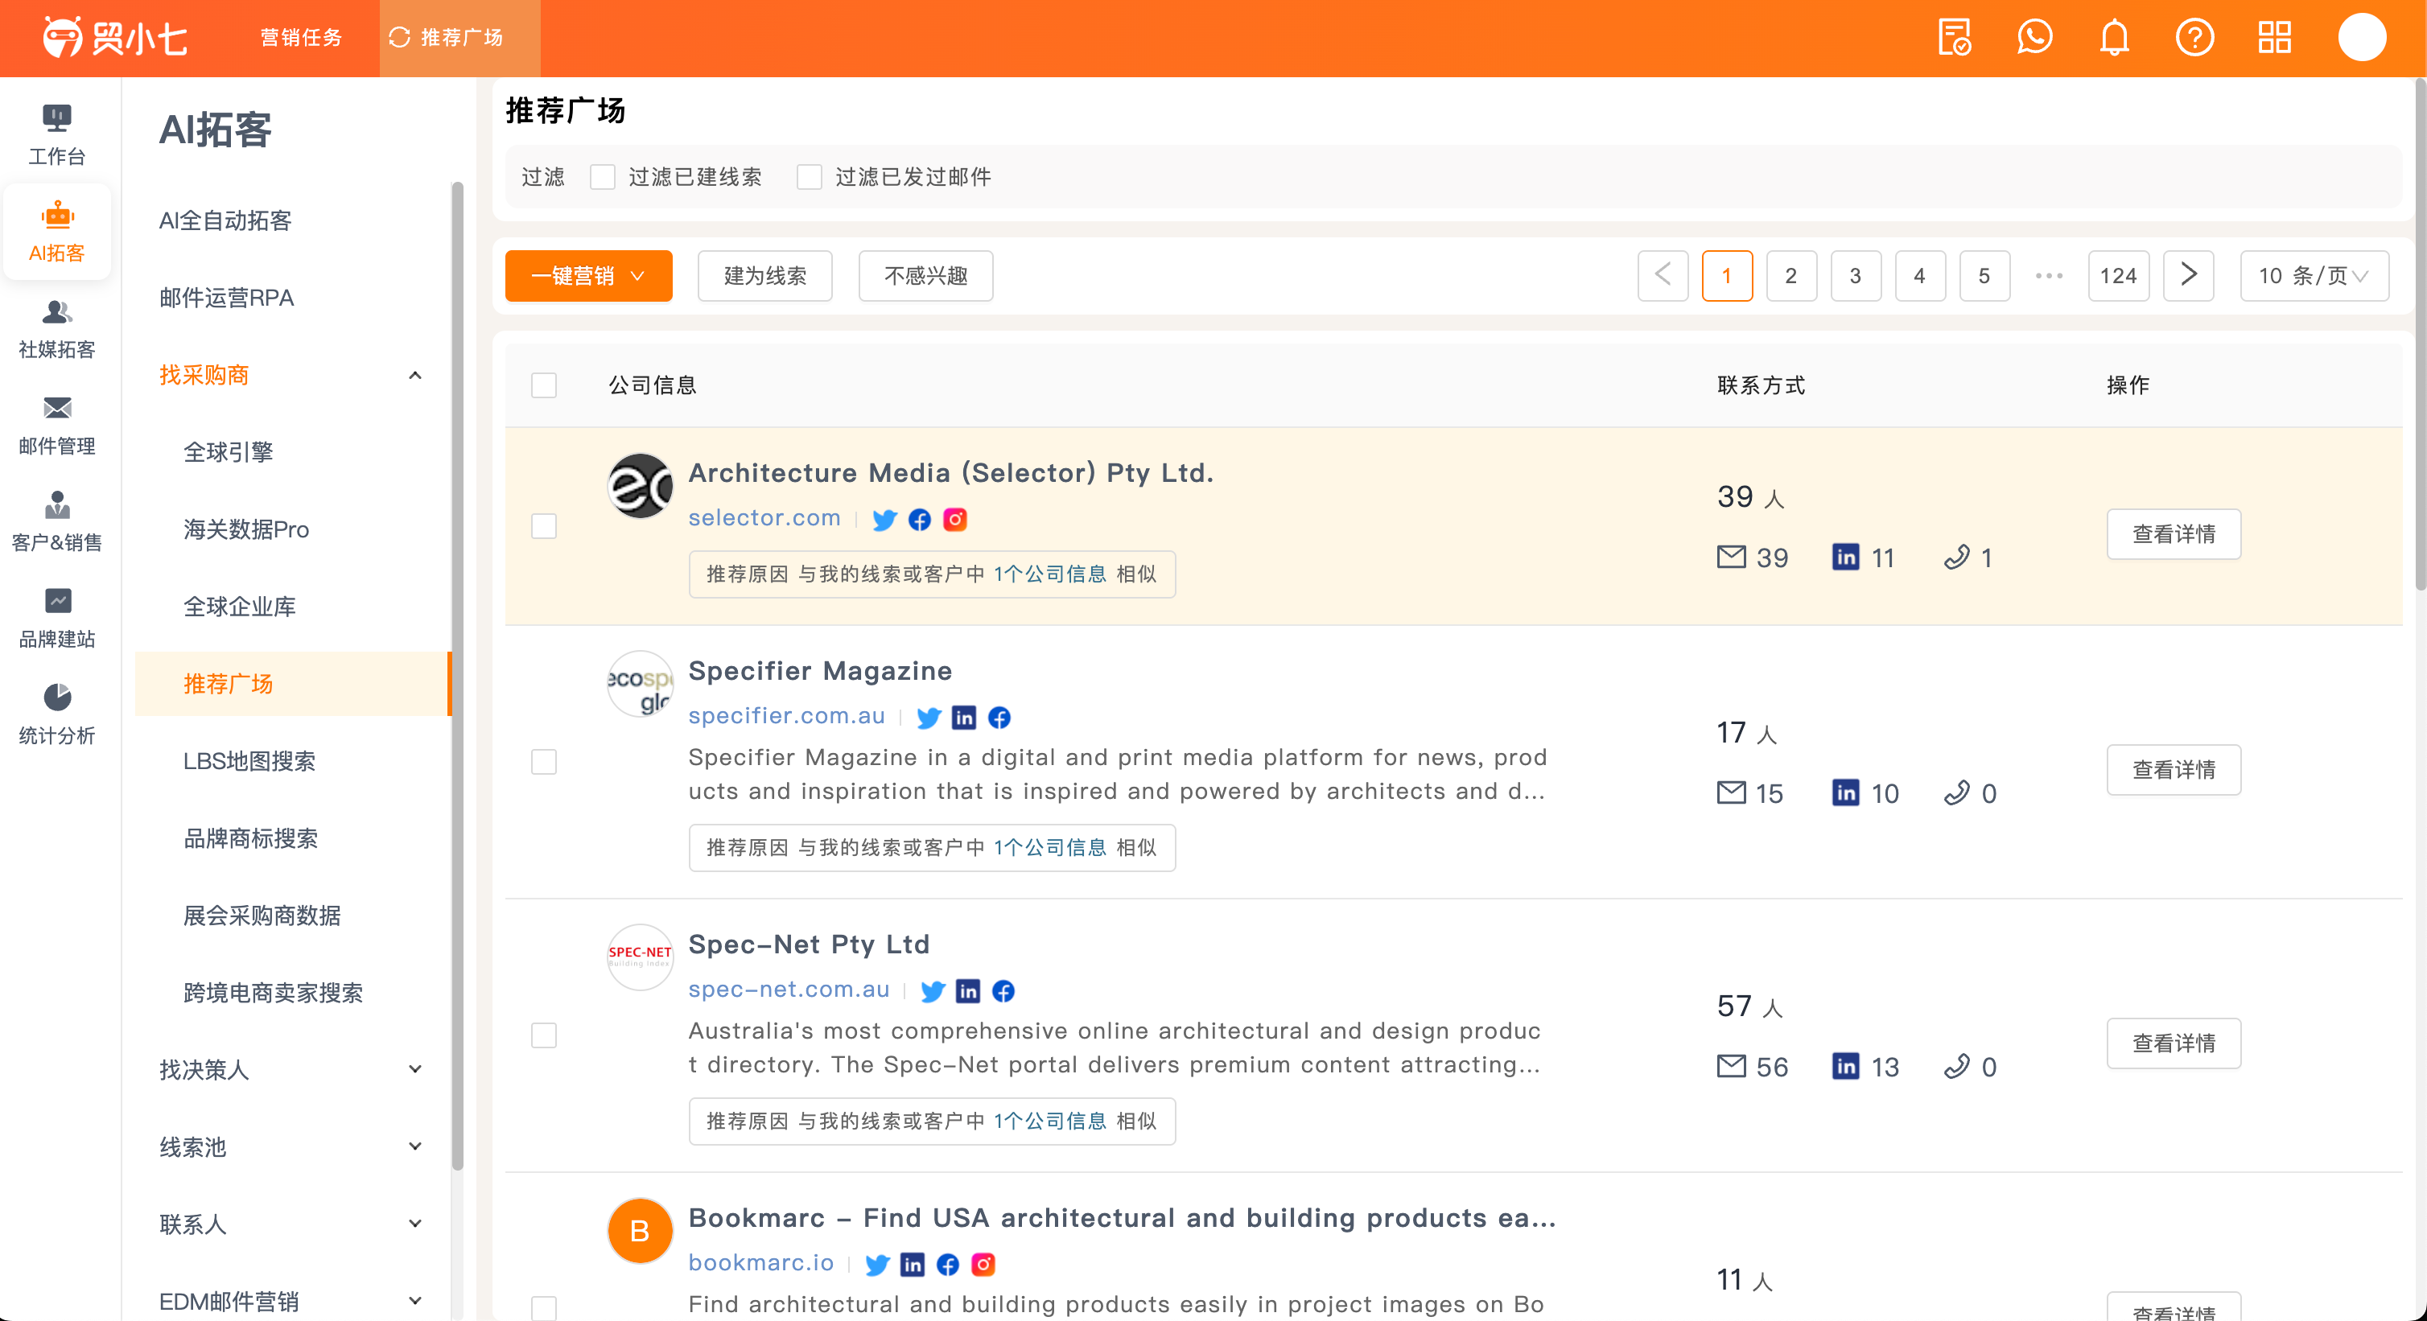Open 全球企业库 submenu item
2427x1321 pixels.
click(x=239, y=607)
